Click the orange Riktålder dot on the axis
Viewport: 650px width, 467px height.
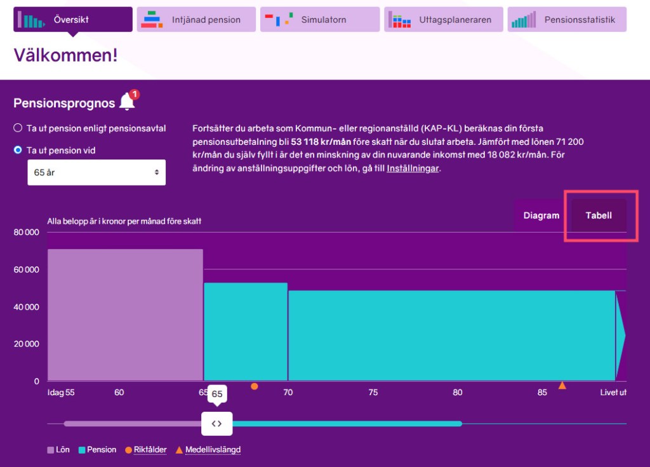(254, 386)
